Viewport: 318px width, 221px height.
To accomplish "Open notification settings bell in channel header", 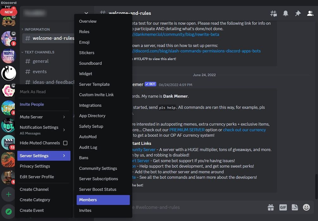I will point(286,13).
